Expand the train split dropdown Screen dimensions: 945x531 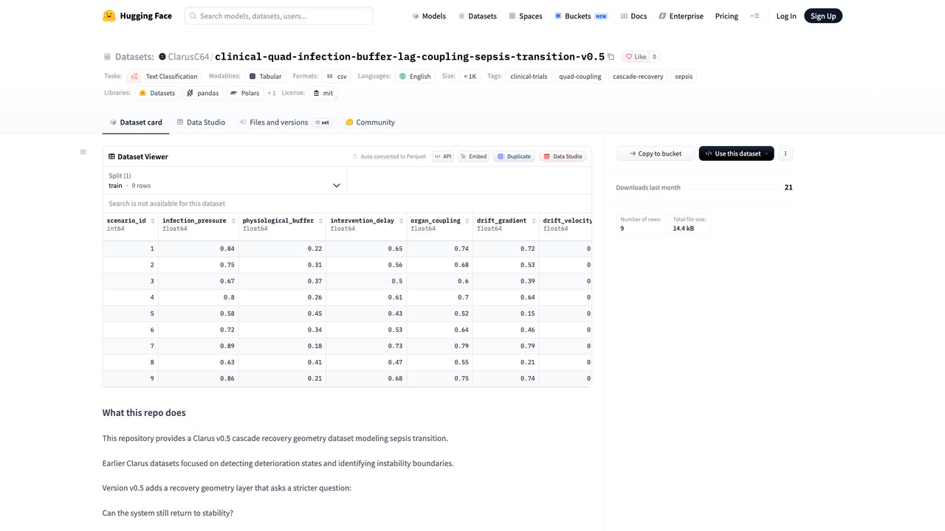pyautogui.click(x=224, y=181)
